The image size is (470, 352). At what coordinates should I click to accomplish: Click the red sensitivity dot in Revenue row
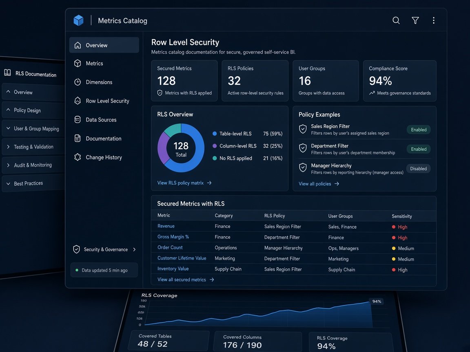click(x=394, y=227)
